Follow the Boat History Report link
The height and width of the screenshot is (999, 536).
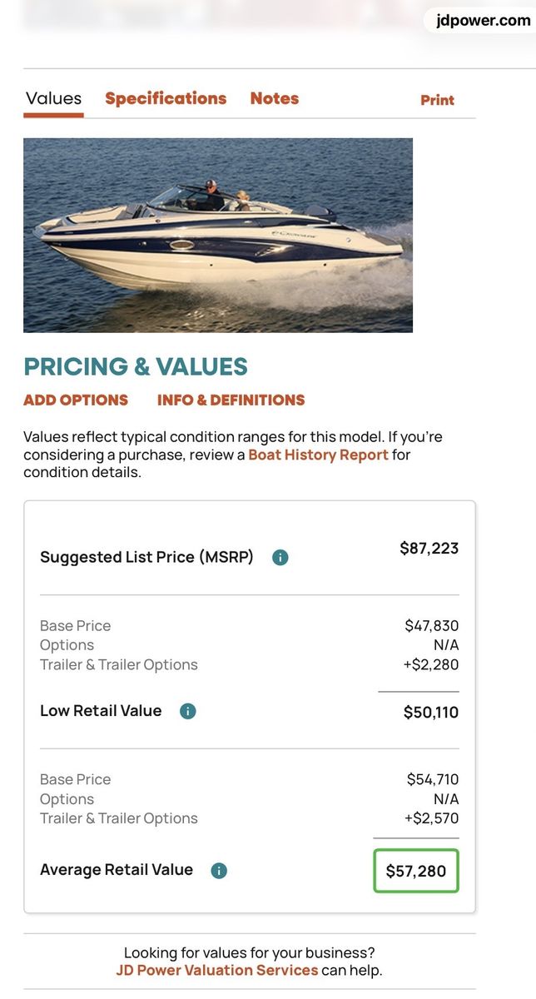coord(318,455)
